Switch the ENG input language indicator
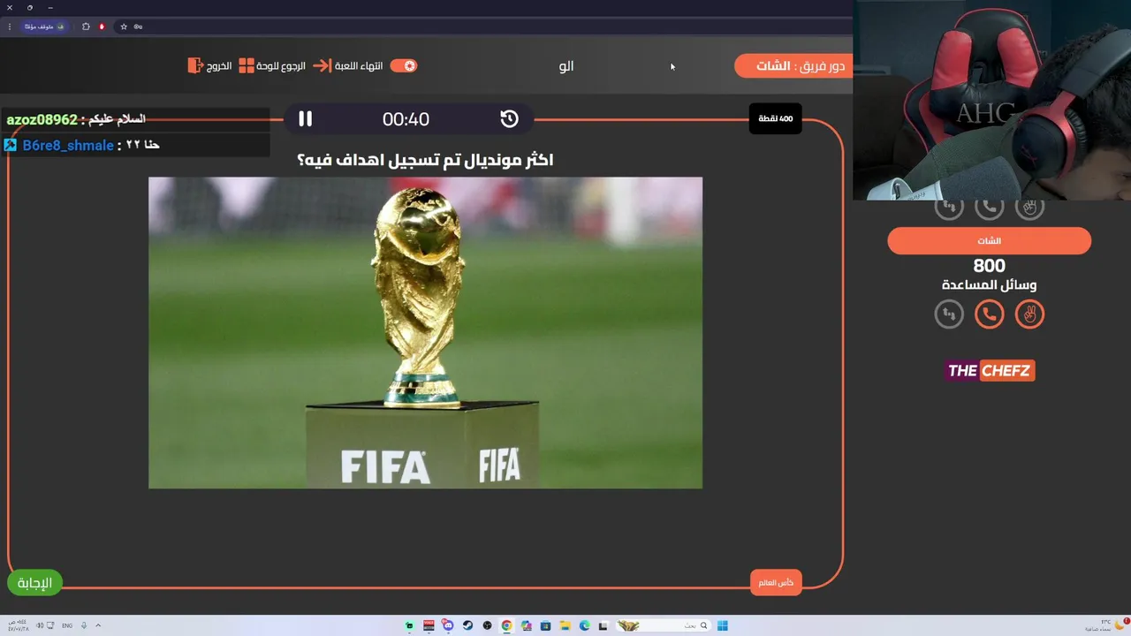The height and width of the screenshot is (636, 1131). pos(67,625)
